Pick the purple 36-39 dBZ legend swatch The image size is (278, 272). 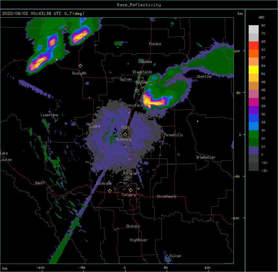tap(253, 110)
